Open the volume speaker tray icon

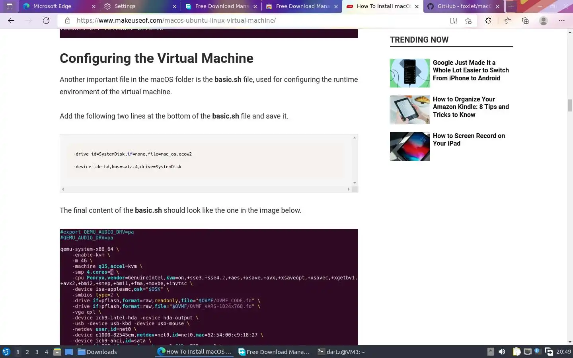tap(502, 352)
